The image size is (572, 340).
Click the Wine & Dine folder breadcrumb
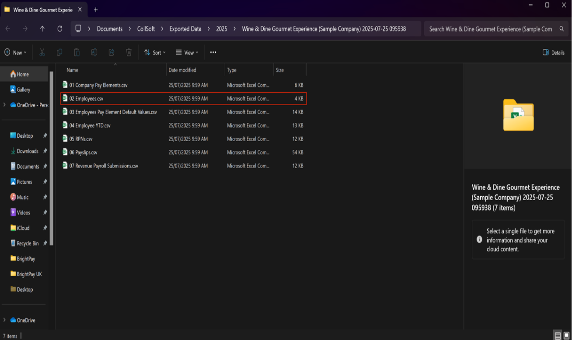(324, 29)
